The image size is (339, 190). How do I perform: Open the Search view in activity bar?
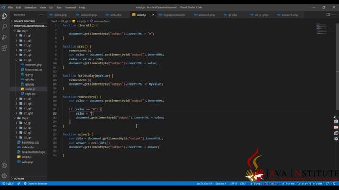point(4,27)
